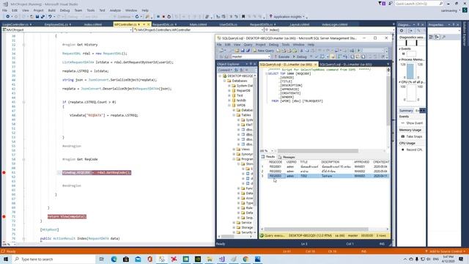Viewport: 469px width, 264px height.
Task: Collapse the Get ReqCode region
Action: click(23, 159)
